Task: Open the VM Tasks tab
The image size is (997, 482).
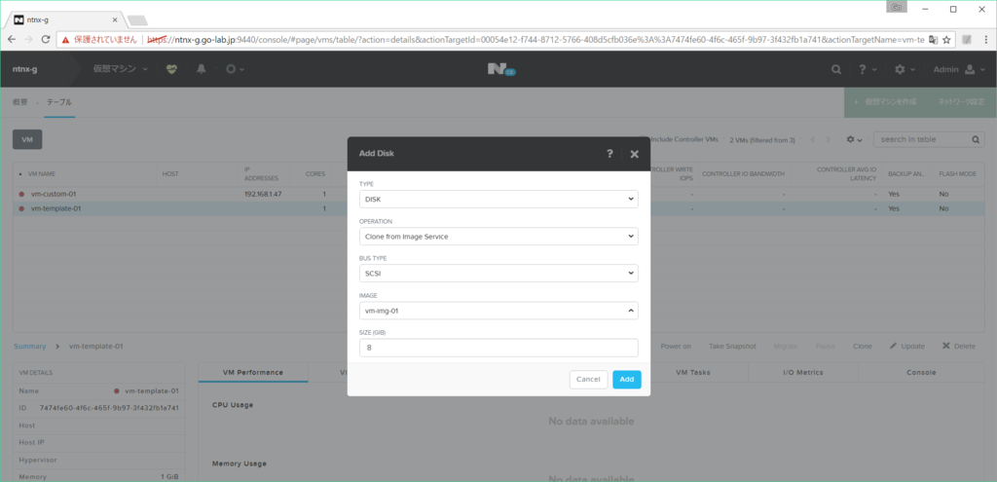Action: [693, 372]
